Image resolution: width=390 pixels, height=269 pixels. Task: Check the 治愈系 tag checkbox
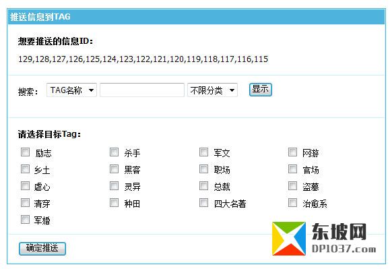pyautogui.click(x=292, y=202)
